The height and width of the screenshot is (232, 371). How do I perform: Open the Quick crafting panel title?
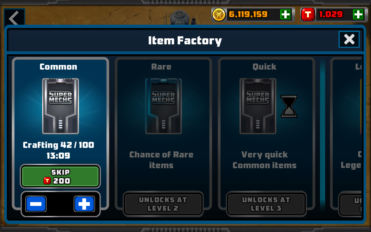(264, 67)
